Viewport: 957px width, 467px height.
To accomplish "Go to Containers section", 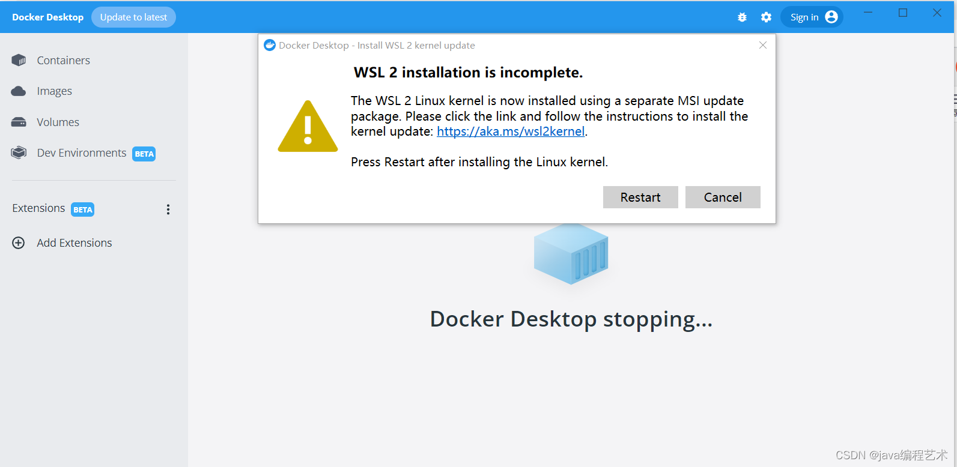I will [63, 61].
